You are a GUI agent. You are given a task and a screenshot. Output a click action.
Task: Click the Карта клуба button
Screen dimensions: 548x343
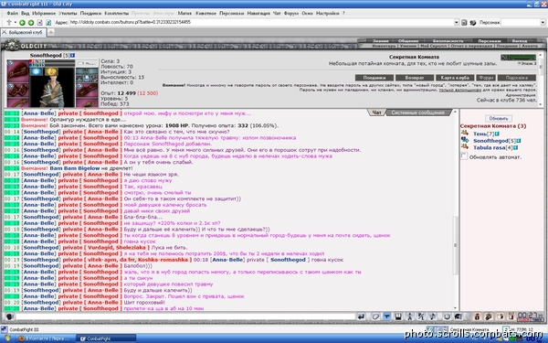tap(455, 78)
